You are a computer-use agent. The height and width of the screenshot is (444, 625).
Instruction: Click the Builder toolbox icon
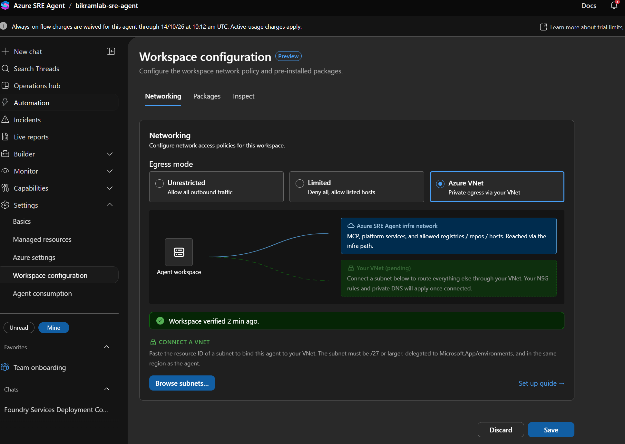(x=5, y=154)
